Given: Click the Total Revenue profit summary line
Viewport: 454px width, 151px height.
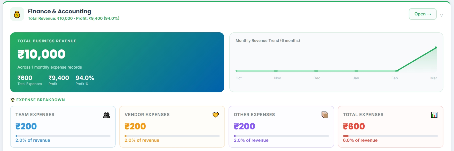Looking at the screenshot, I should (x=74, y=18).
